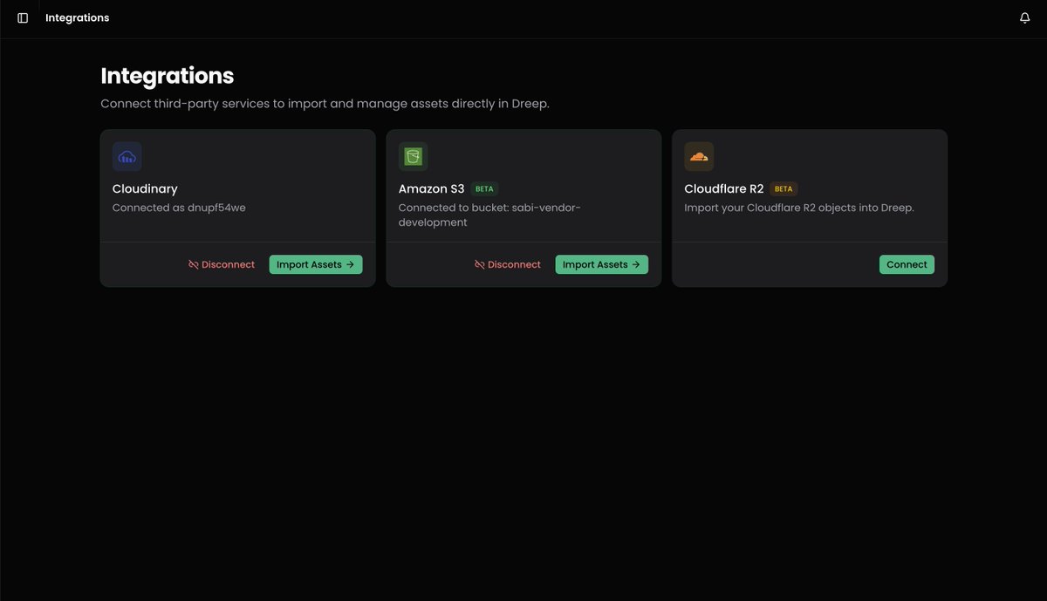
Task: Click 'Import your Cloudflare R2 objects' description
Action: (x=799, y=208)
